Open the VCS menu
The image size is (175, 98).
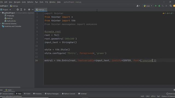point(46,2)
